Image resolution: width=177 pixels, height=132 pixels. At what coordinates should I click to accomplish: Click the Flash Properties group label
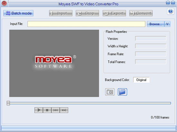tap(116, 32)
